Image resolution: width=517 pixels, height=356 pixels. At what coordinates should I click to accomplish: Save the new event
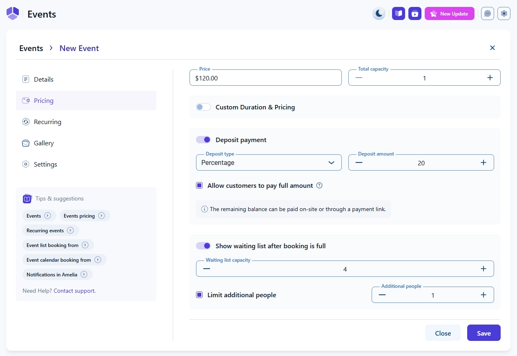pyautogui.click(x=484, y=333)
